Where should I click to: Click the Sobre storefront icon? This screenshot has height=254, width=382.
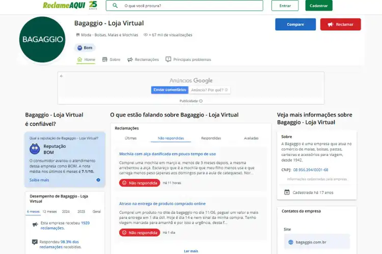coord(105,59)
